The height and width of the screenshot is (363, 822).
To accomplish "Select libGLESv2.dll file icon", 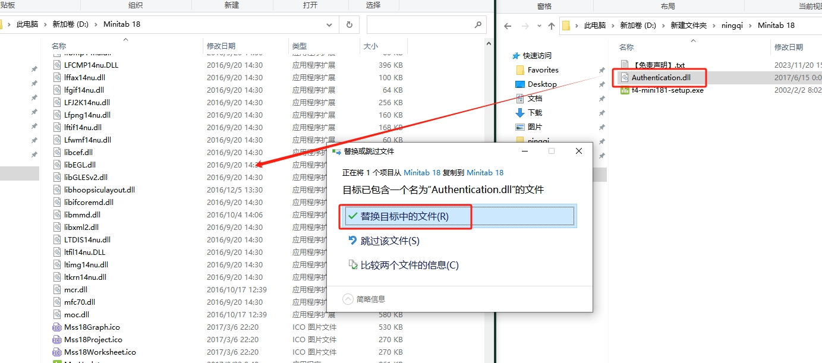I will coord(57,177).
